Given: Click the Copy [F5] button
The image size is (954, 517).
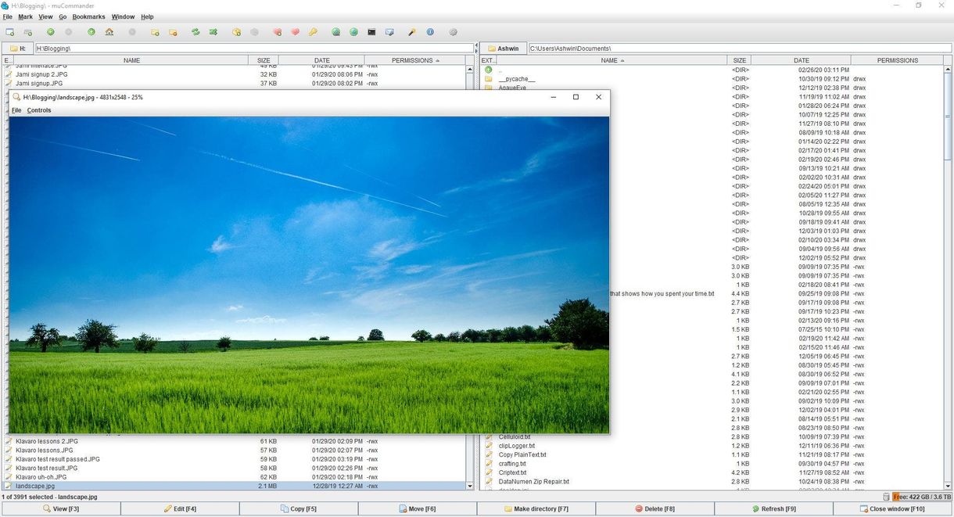Looking at the screenshot, I should click(x=298, y=508).
